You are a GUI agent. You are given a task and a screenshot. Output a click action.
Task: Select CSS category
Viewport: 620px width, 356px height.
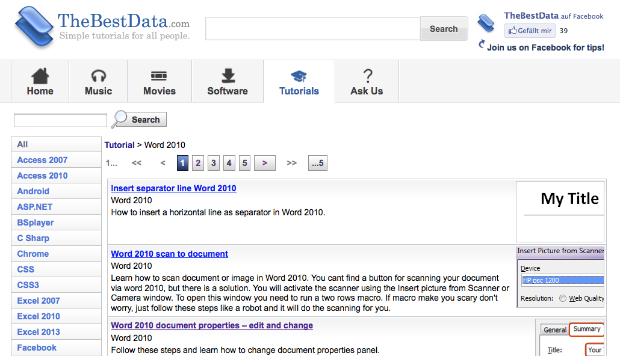pyautogui.click(x=56, y=269)
